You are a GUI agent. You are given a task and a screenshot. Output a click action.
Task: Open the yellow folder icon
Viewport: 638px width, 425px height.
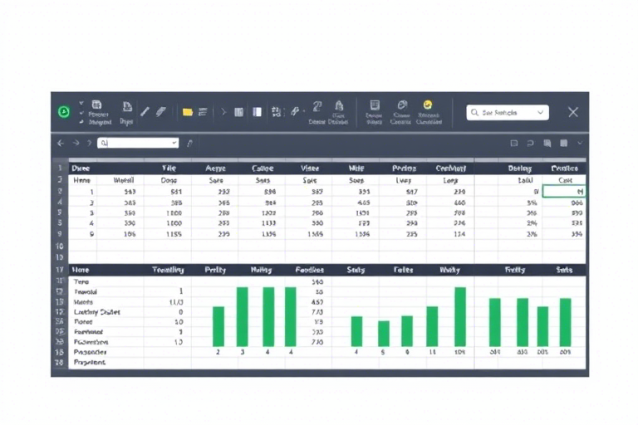pyautogui.click(x=187, y=112)
